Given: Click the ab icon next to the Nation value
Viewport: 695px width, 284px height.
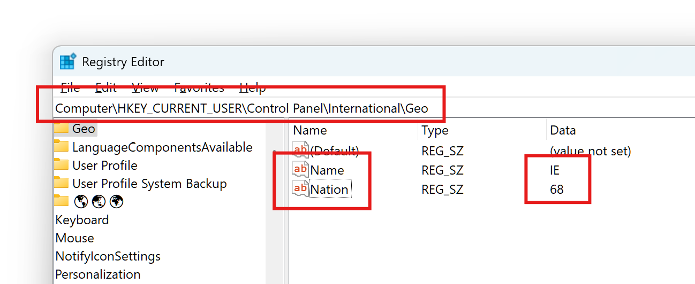Looking at the screenshot, I should pos(300,189).
